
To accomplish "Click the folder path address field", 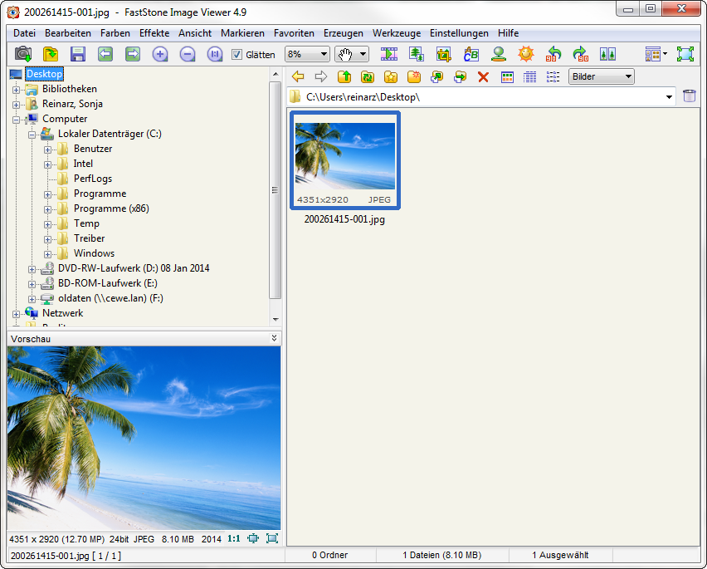I will pos(481,97).
